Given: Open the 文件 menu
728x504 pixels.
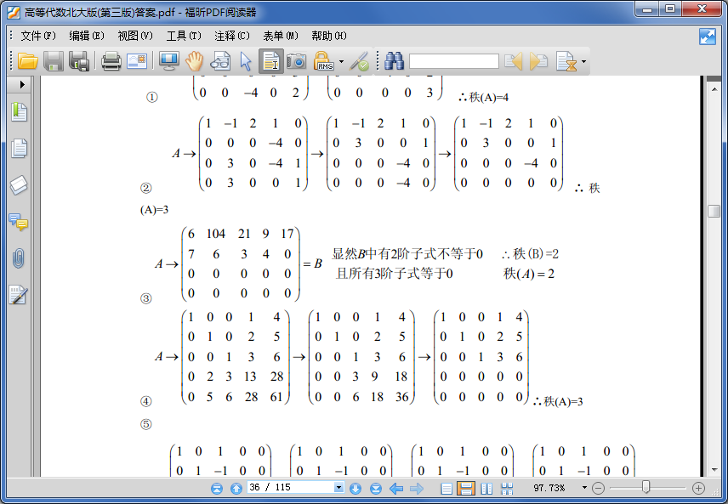Looking at the screenshot, I should point(38,36).
